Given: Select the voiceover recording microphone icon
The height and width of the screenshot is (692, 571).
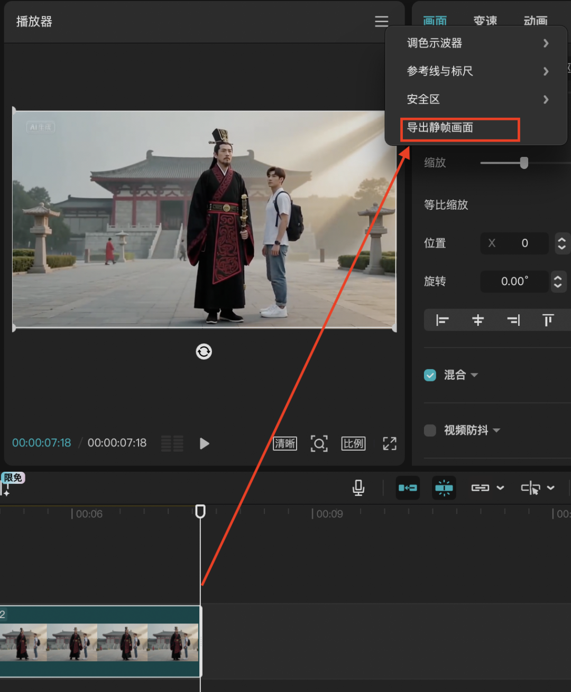Looking at the screenshot, I should pos(358,488).
